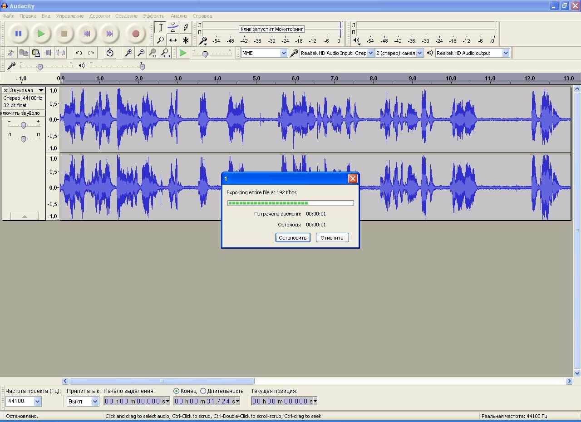Zoom in with the plus magnifier
The height and width of the screenshot is (422, 581).
(129, 53)
